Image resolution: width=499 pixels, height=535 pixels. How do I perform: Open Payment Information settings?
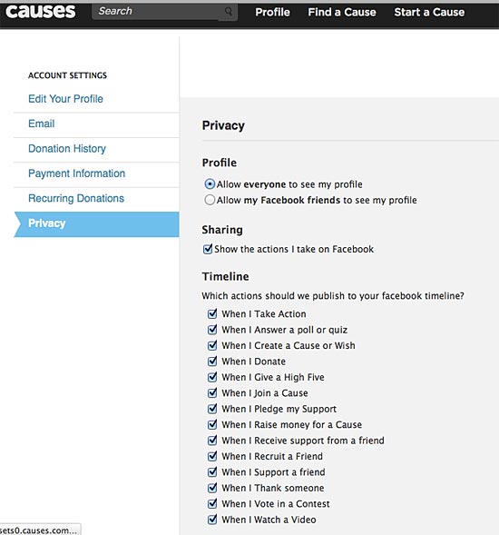[76, 173]
